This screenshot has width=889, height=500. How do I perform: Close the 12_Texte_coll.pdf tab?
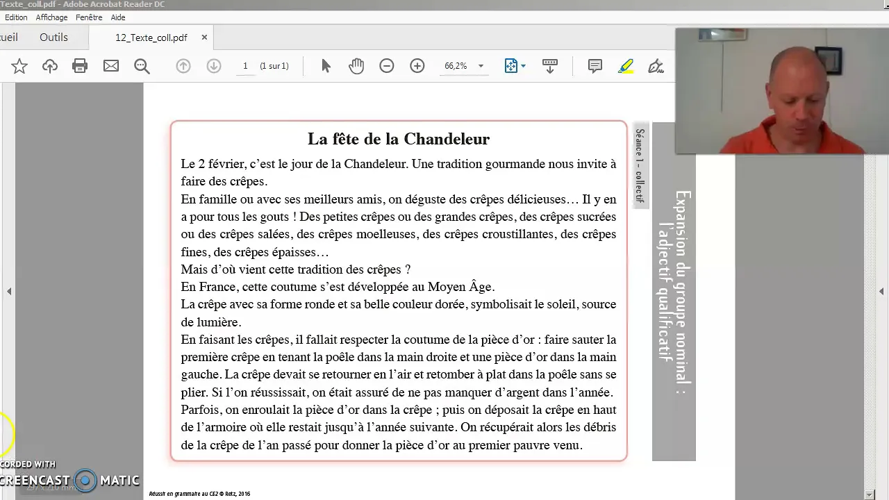pos(204,37)
